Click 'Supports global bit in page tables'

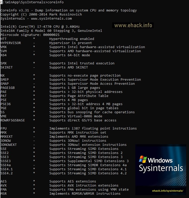click(84, 108)
